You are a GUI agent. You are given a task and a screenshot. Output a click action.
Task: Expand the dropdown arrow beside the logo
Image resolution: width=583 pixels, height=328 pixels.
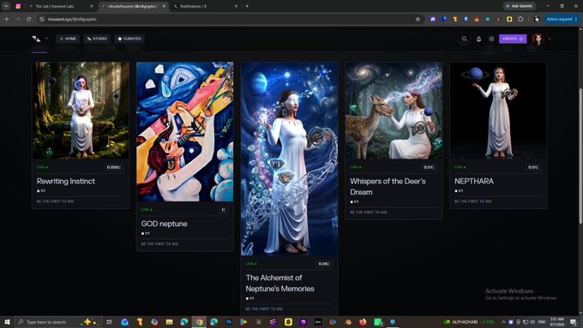46,39
